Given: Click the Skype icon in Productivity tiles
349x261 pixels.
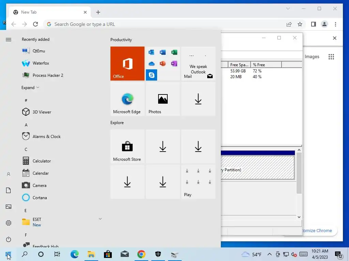Looking at the screenshot, I should [x=152, y=75].
